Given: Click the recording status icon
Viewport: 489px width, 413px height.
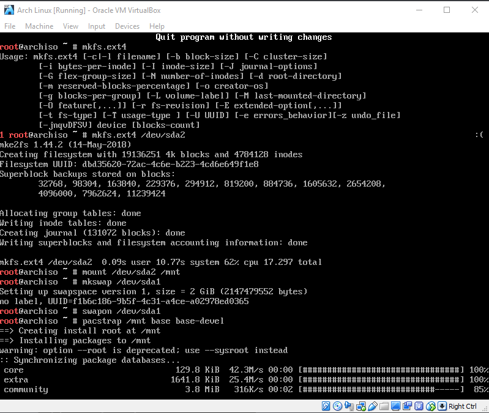Looking at the screenshot, I should [x=407, y=406].
